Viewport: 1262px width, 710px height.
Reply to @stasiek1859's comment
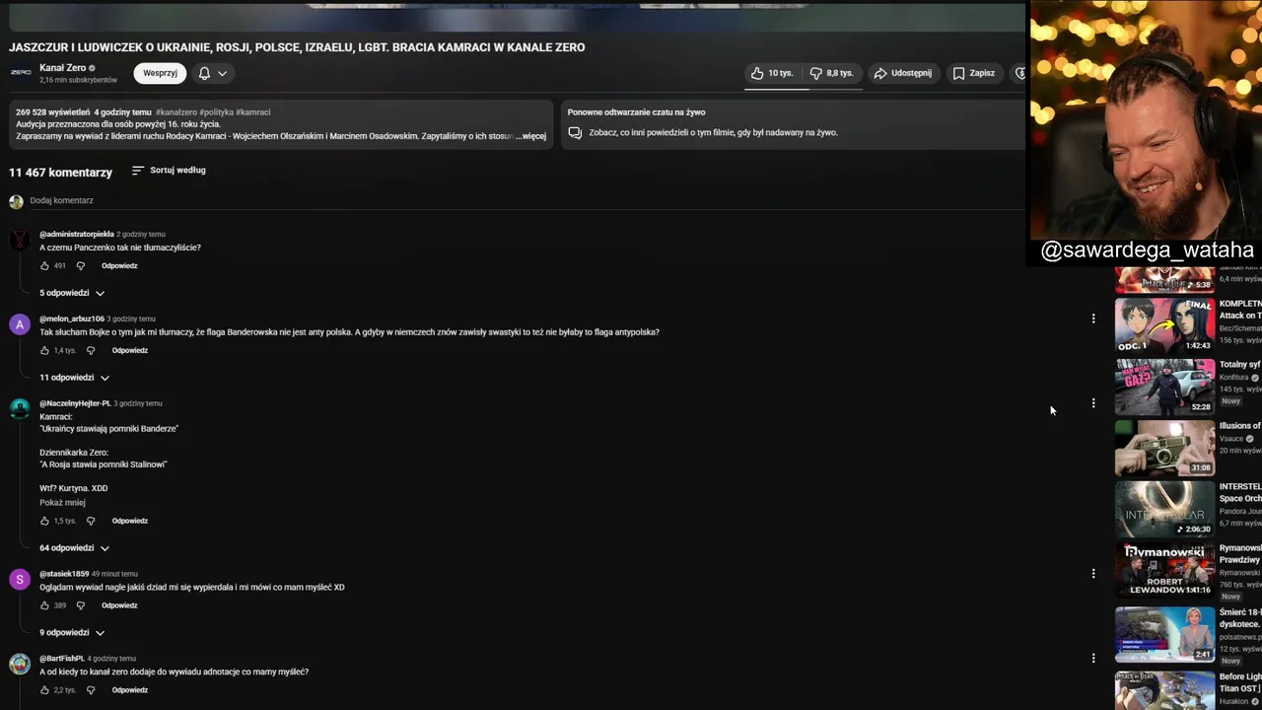click(119, 606)
